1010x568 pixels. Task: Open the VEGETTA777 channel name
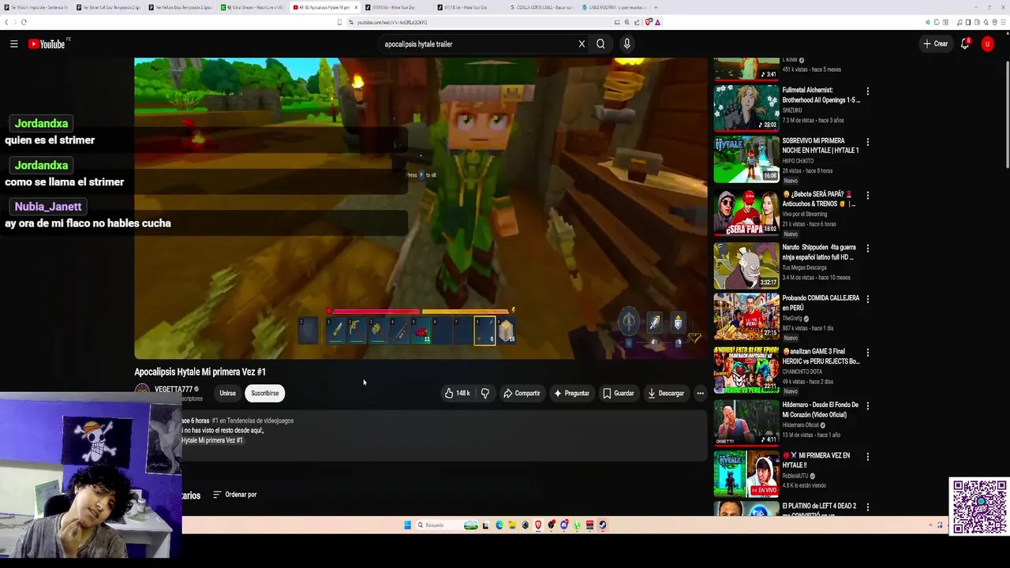click(x=174, y=389)
